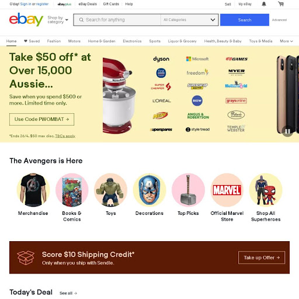Image resolution: width=299 pixels, height=299 pixels.
Task: Focus the Search for anything field
Action: click(117, 20)
